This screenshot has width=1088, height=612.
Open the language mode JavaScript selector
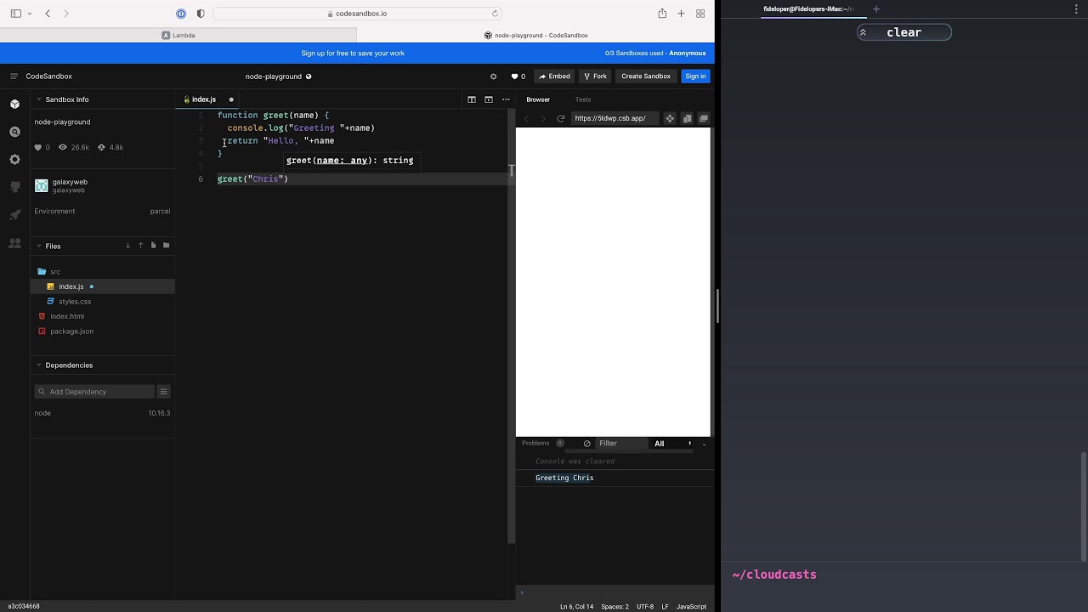[x=691, y=607]
